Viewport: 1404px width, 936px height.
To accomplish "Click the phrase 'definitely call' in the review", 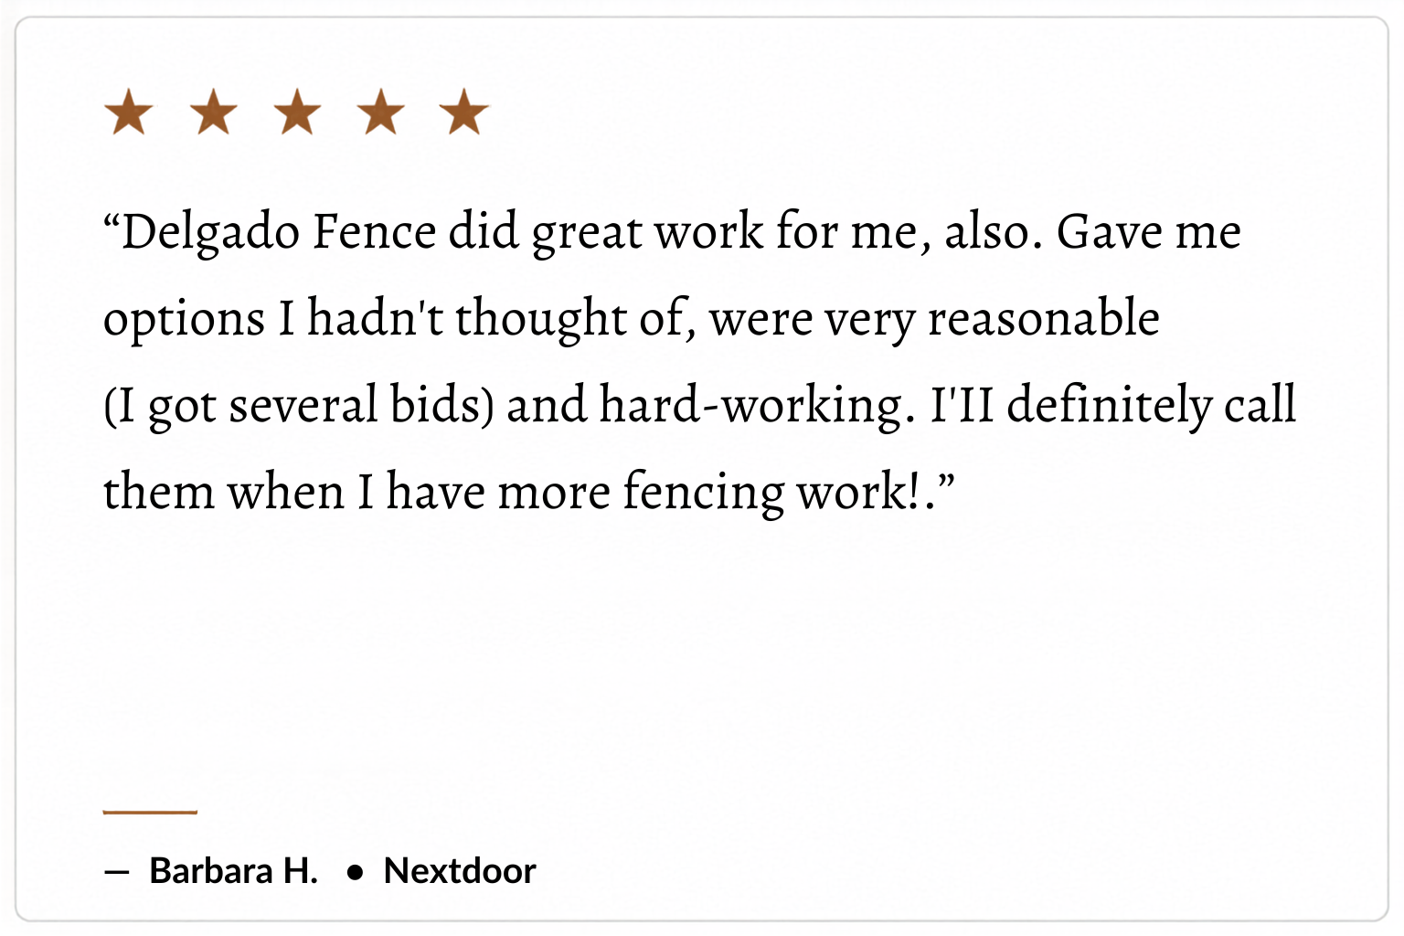I will (x=1152, y=406).
